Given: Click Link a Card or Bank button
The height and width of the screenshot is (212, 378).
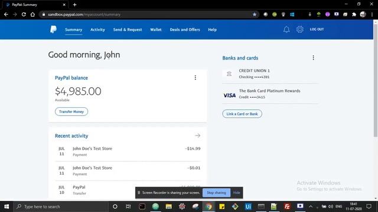Looking at the screenshot, I should (242, 114).
